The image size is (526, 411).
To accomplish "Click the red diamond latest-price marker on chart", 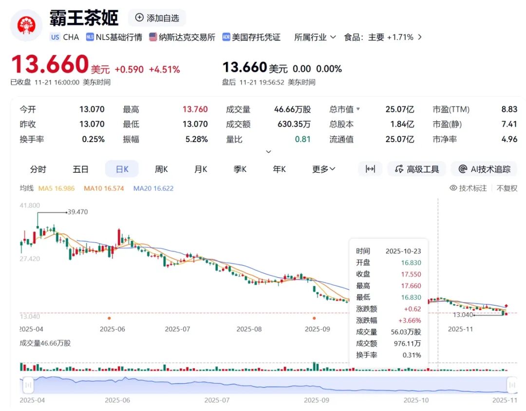I will [x=506, y=306].
